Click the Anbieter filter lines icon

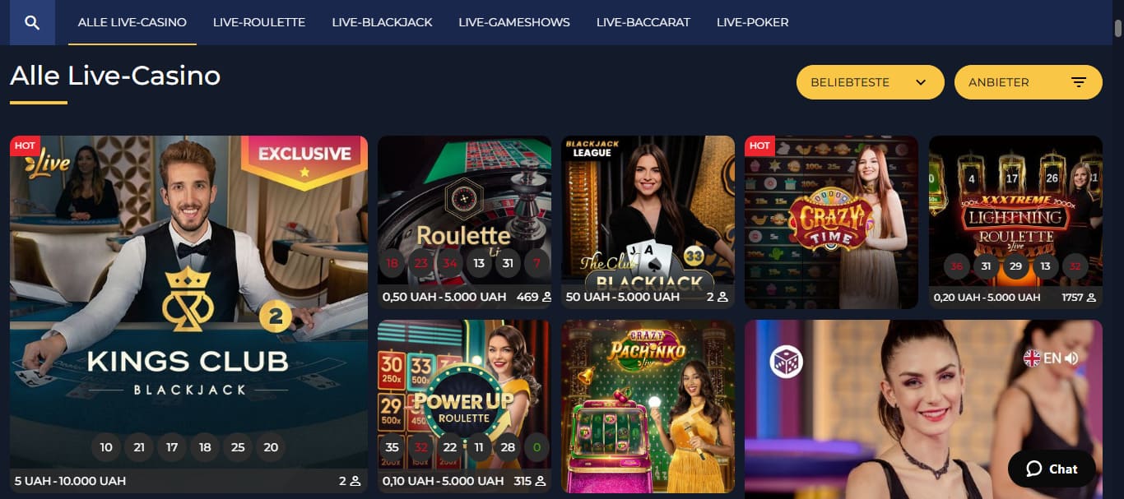(x=1079, y=82)
